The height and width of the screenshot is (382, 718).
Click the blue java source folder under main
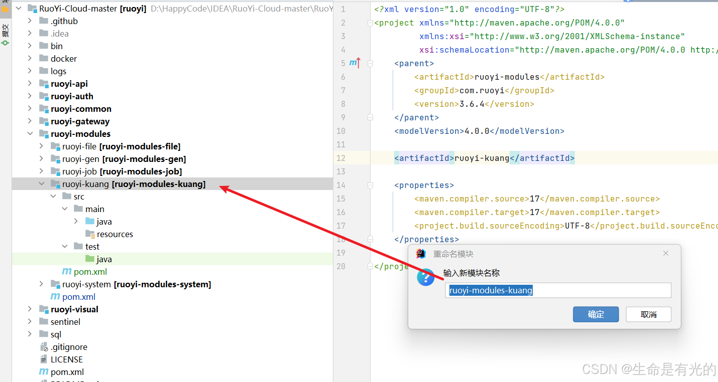point(90,222)
